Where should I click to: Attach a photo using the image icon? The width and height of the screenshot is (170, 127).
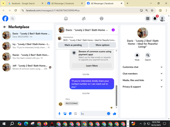click(x=65, y=114)
